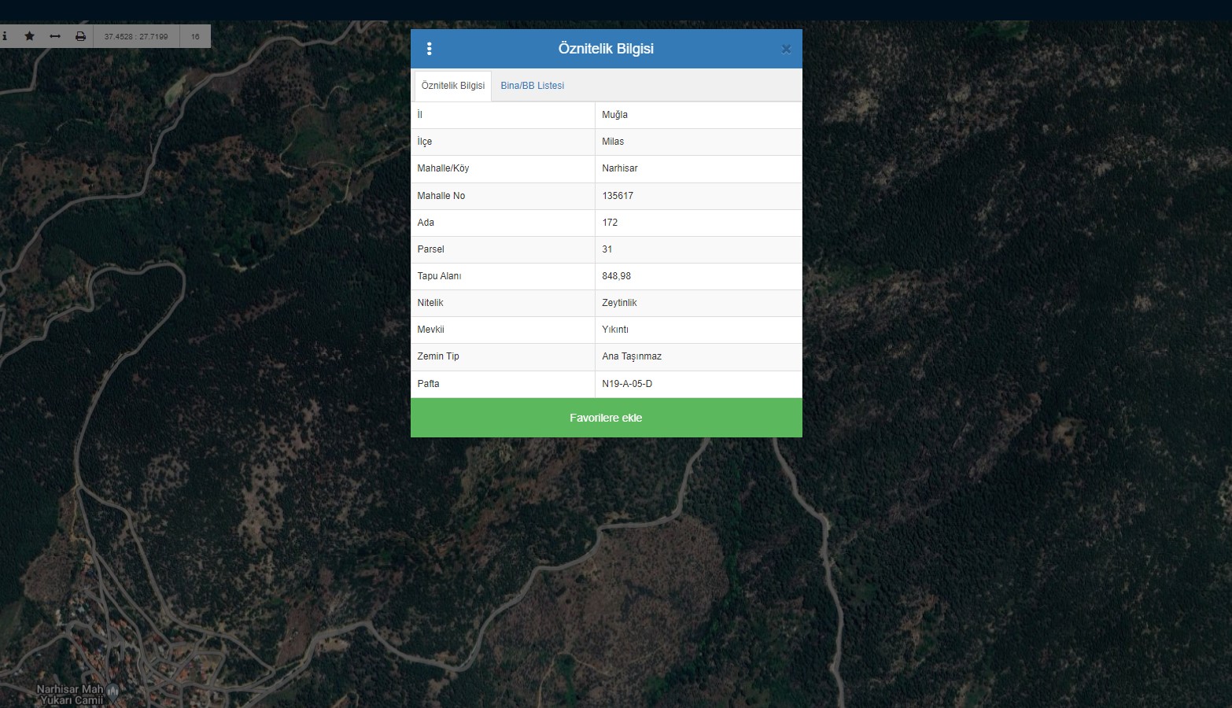Click the printer icon in toolbar
The image size is (1232, 708).
click(80, 36)
